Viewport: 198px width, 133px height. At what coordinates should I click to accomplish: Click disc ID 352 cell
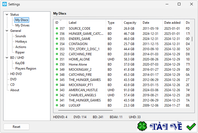tap(62, 54)
